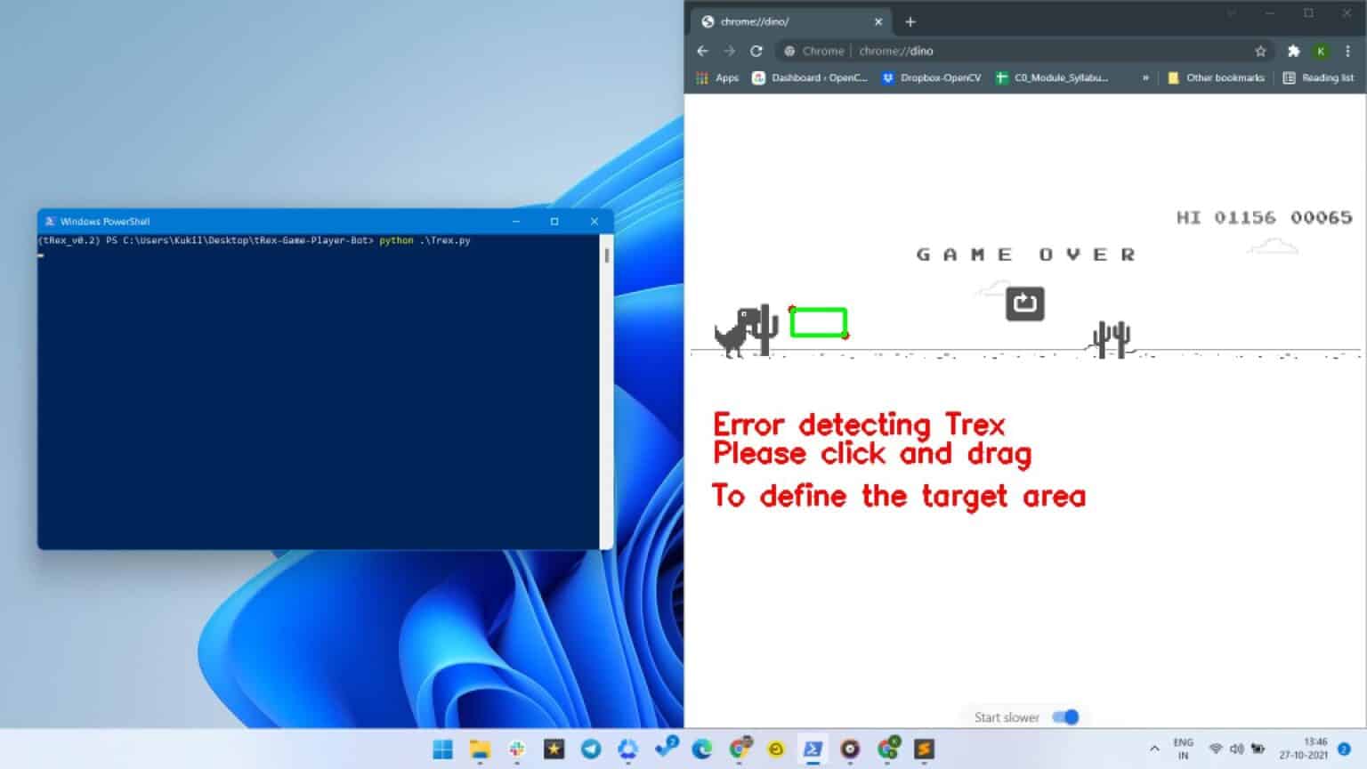Select the chrome://dino/ tab
Image resolution: width=1367 pixels, height=769 pixels.
pos(783,22)
